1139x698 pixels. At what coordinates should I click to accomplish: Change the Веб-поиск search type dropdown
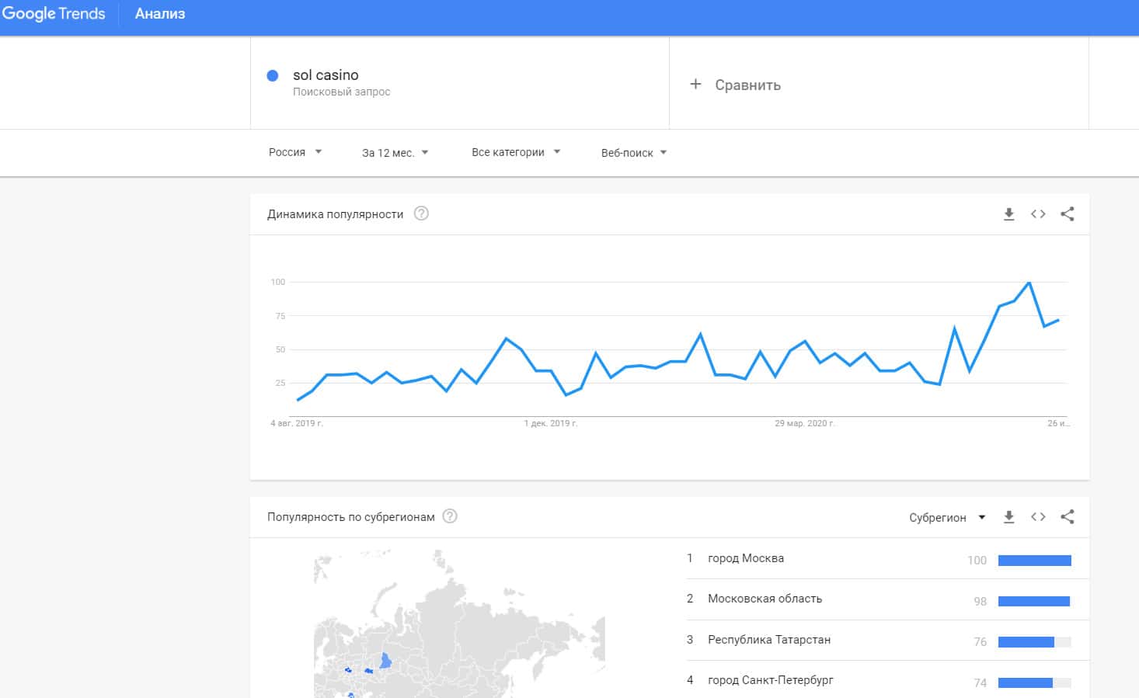(x=633, y=152)
